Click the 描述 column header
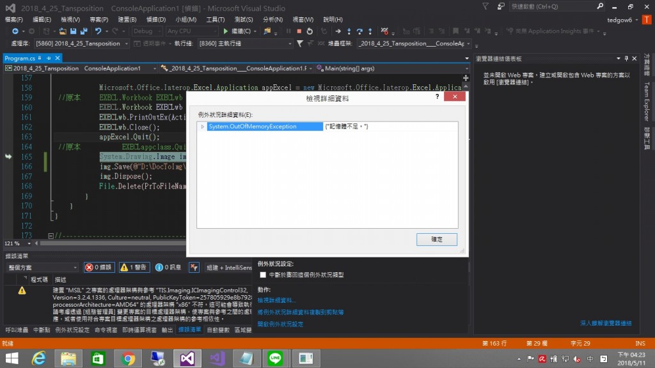 pyautogui.click(x=61, y=280)
